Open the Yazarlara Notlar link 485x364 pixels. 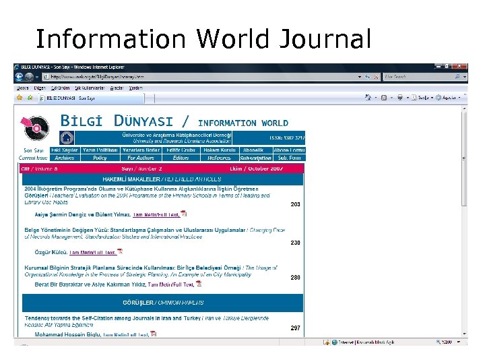tap(141, 150)
